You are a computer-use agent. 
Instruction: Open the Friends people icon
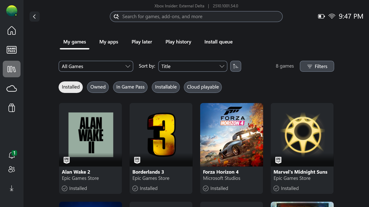click(12, 169)
